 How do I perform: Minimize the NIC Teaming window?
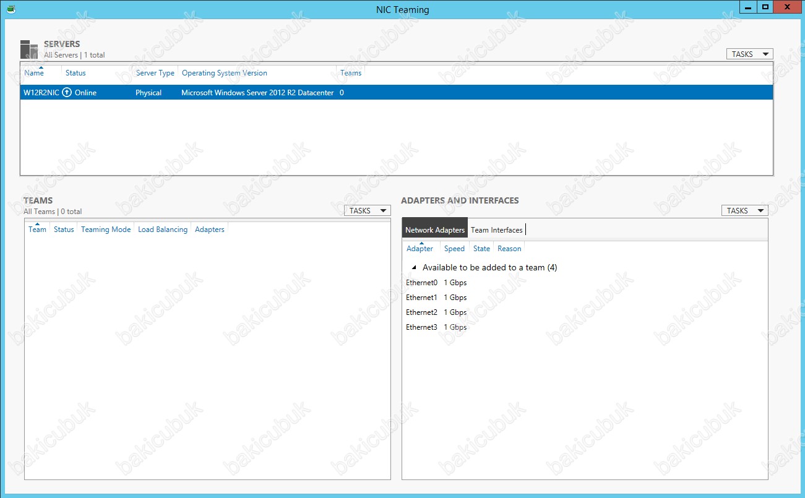point(749,7)
